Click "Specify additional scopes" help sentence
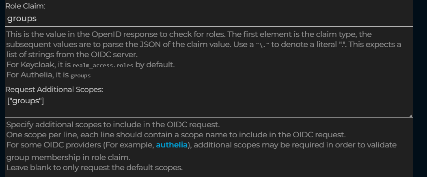 pos(113,124)
